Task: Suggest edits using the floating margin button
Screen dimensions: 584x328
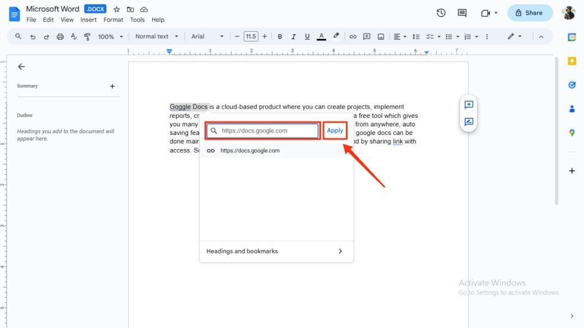Action: (469, 122)
